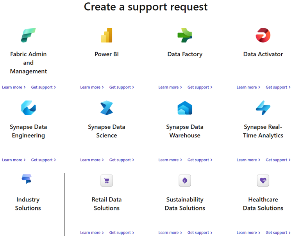Viewport: 293px width, 237px height.
Task: Click the Synapse Data Warehouse title
Action: click(185, 131)
